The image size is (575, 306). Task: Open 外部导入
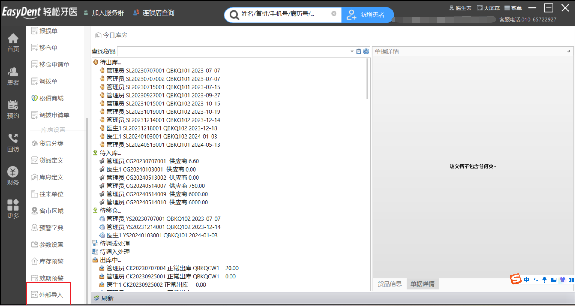pos(47,295)
